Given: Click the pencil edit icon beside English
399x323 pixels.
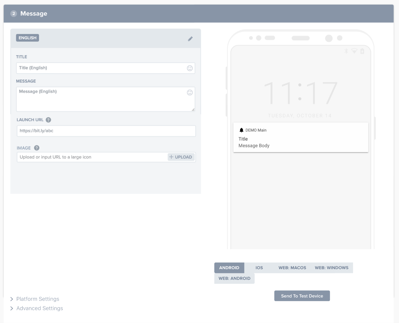Looking at the screenshot, I should point(190,39).
